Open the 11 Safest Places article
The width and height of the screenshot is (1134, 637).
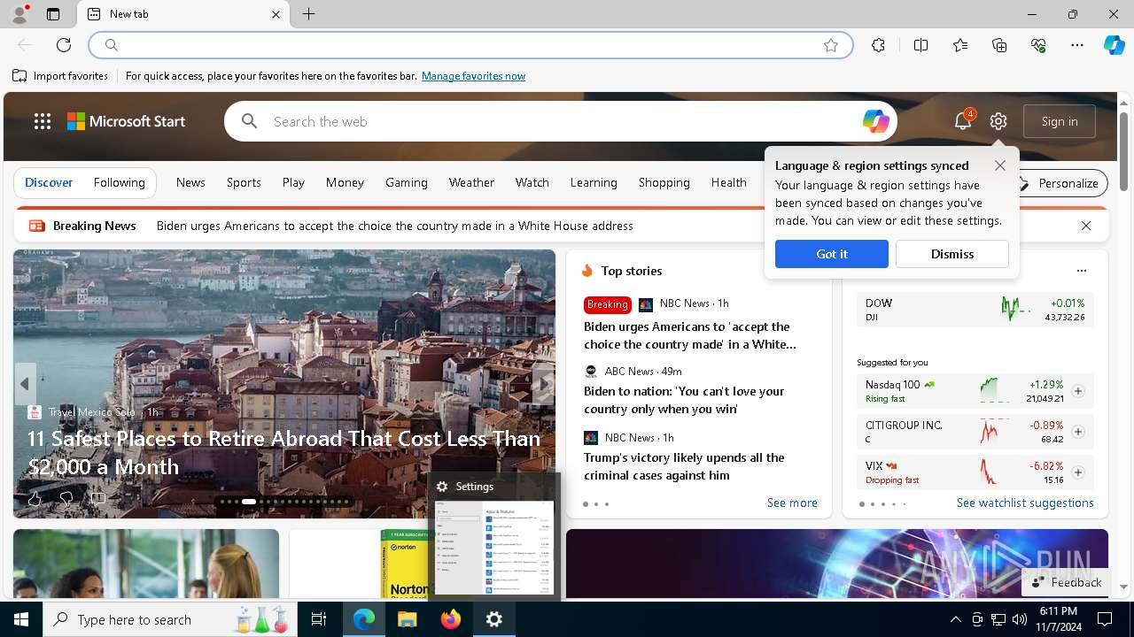point(283,452)
